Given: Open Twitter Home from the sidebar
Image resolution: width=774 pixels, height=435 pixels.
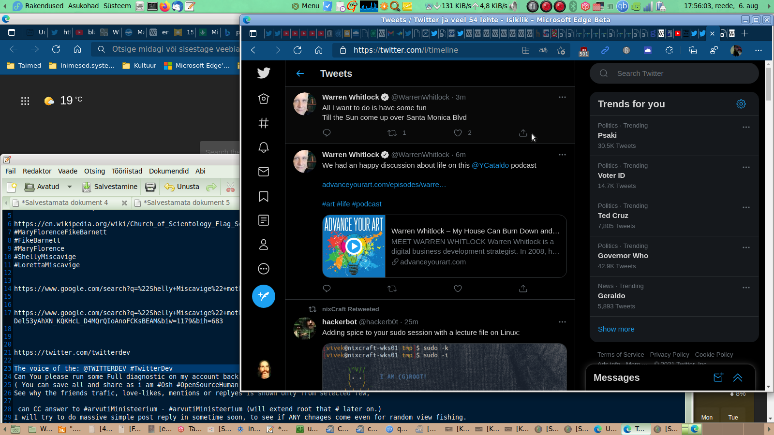Looking at the screenshot, I should click(x=264, y=99).
